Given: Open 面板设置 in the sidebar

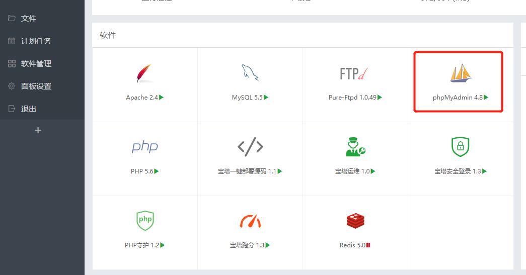Looking at the screenshot, I should 36,86.
